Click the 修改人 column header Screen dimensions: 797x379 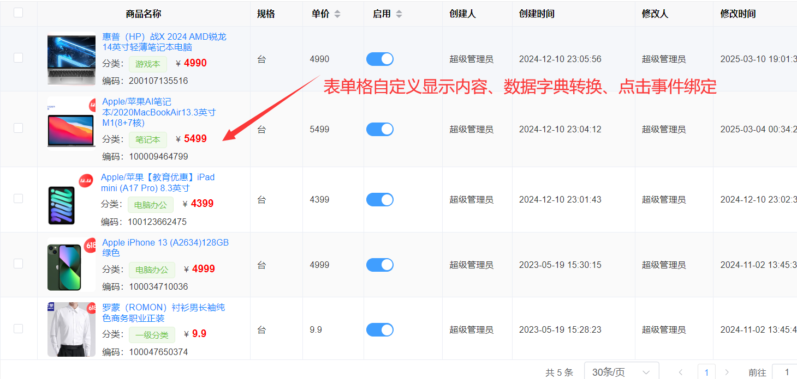(x=655, y=14)
